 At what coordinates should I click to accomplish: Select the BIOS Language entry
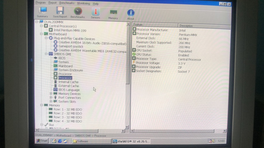click(69, 90)
